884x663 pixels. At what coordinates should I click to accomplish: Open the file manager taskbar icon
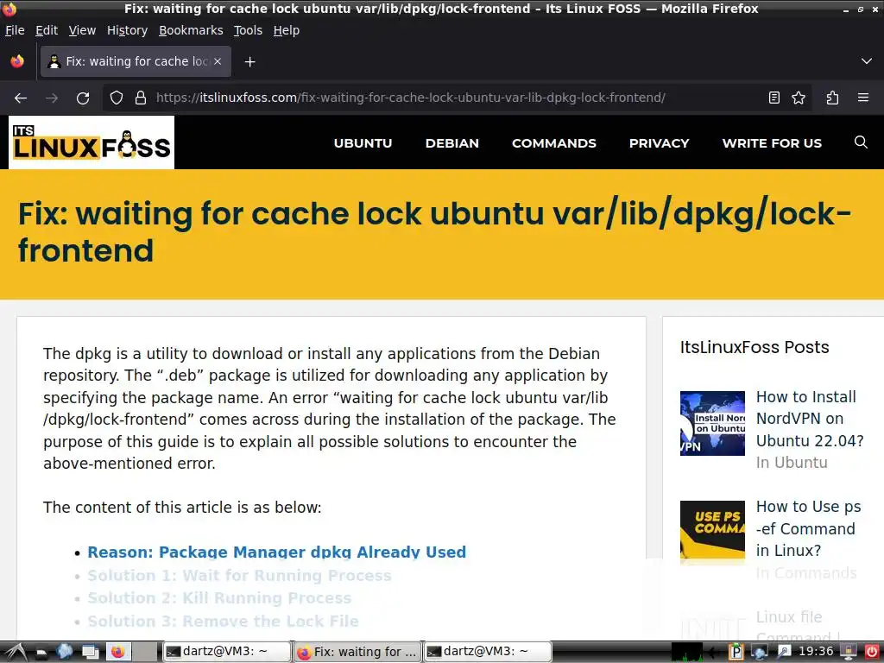(x=41, y=653)
